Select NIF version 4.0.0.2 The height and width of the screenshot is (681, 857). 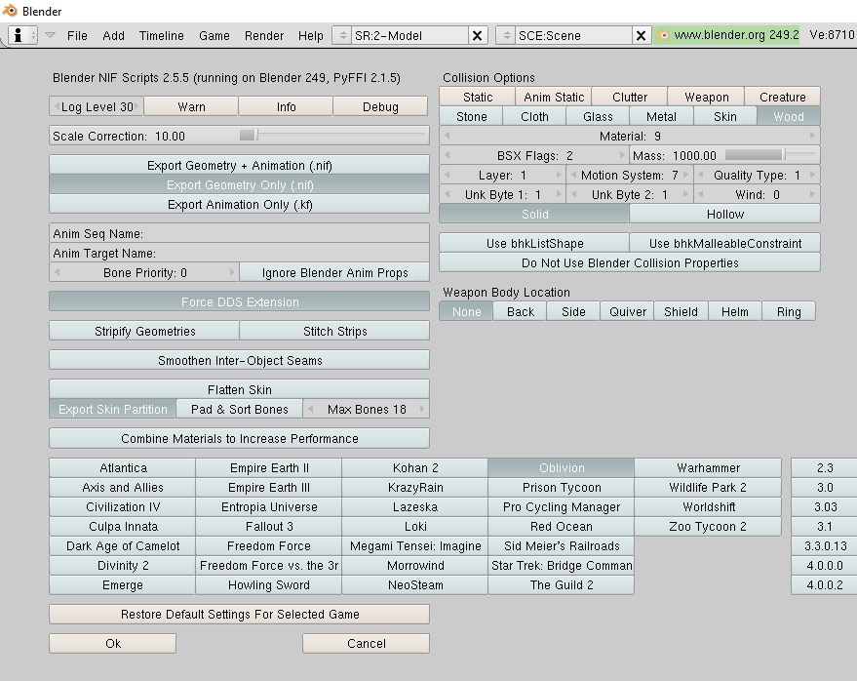[x=824, y=584]
